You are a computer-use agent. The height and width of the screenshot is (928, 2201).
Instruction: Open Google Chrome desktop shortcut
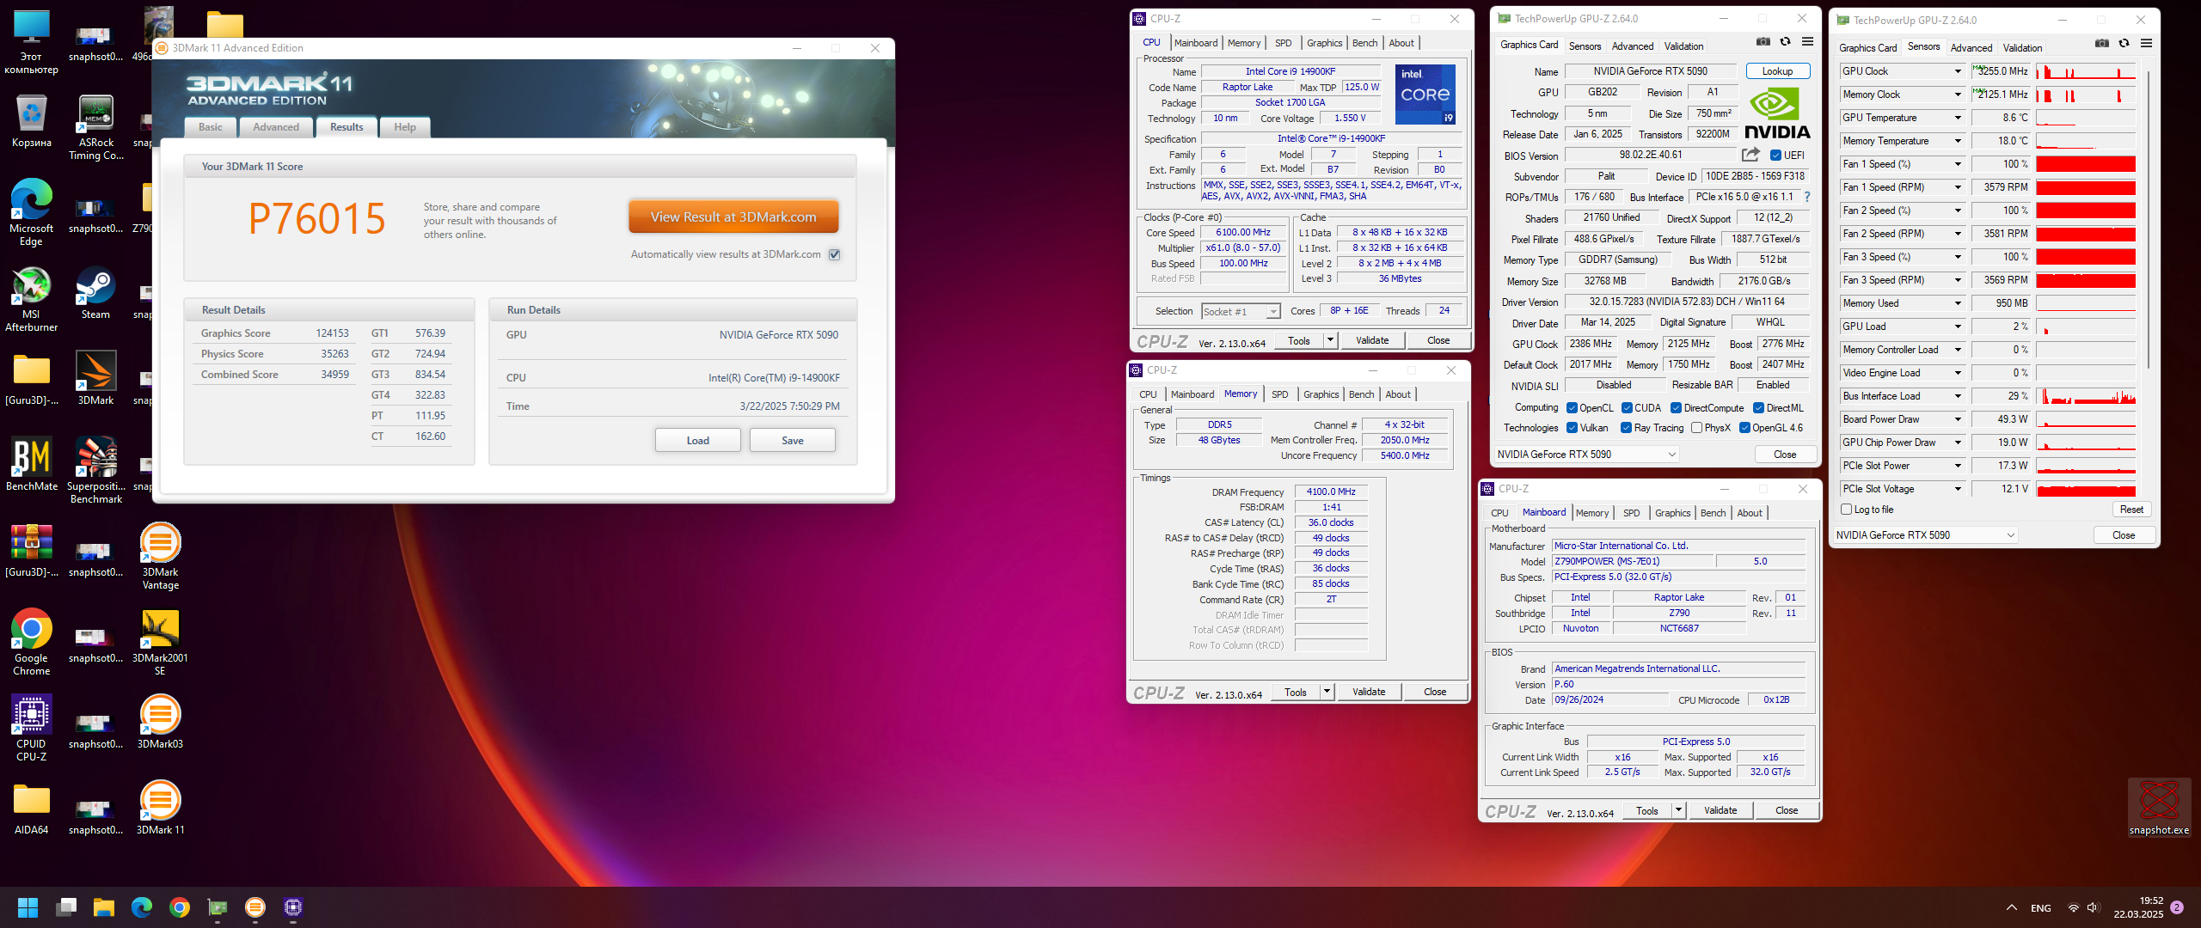tap(32, 643)
